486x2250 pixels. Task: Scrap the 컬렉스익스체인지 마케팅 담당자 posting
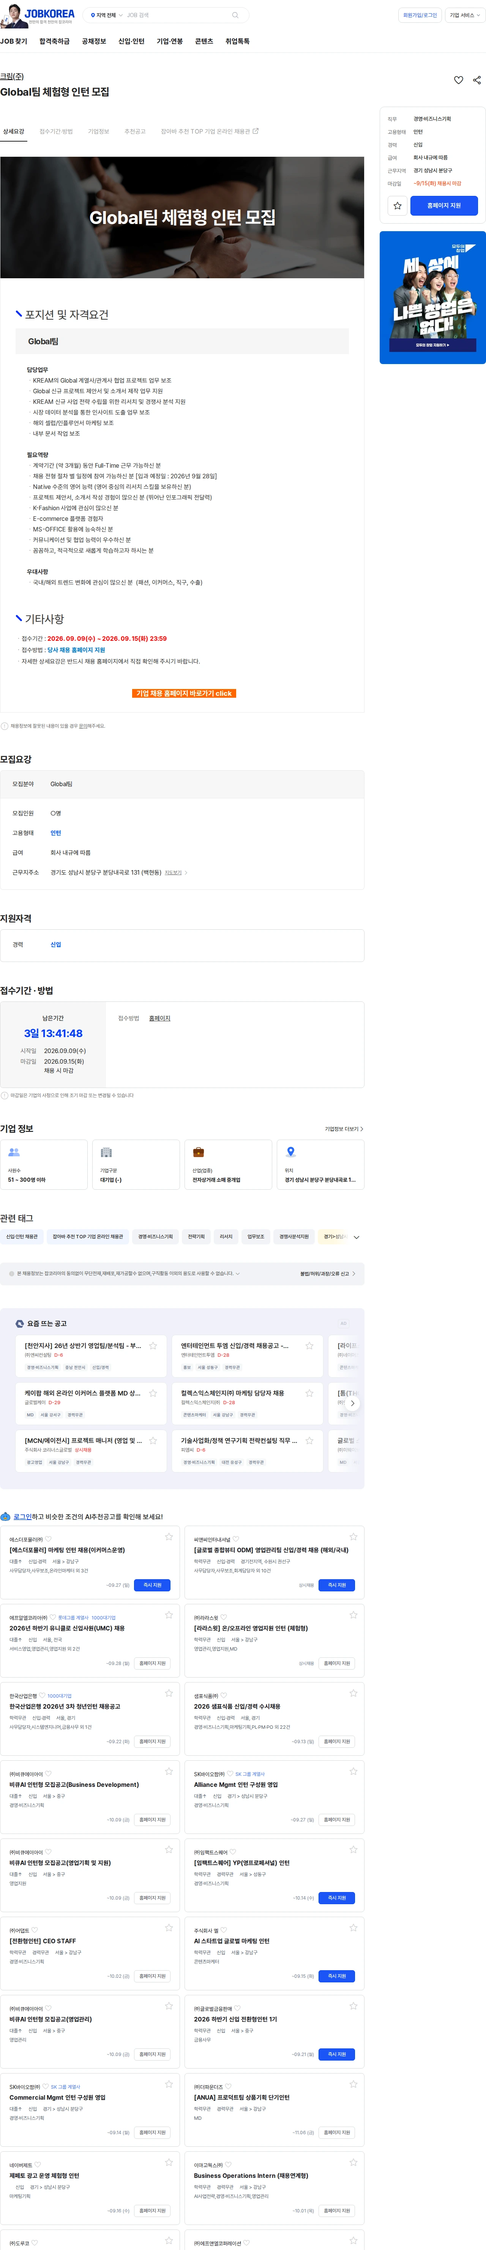309,1392
